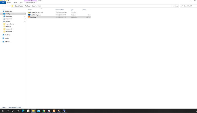Open Screenshots folder in sidebar
197x113 pixels.
pos(9,29)
